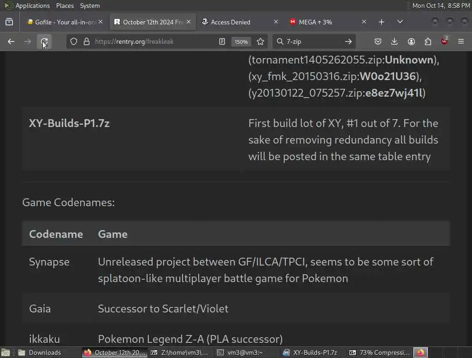Open the System menu

click(x=90, y=6)
